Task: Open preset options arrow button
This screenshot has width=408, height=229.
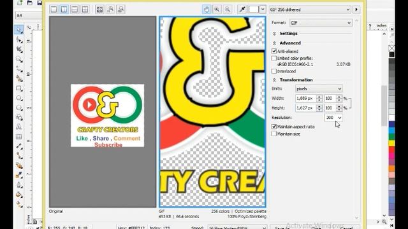Action: [356, 10]
